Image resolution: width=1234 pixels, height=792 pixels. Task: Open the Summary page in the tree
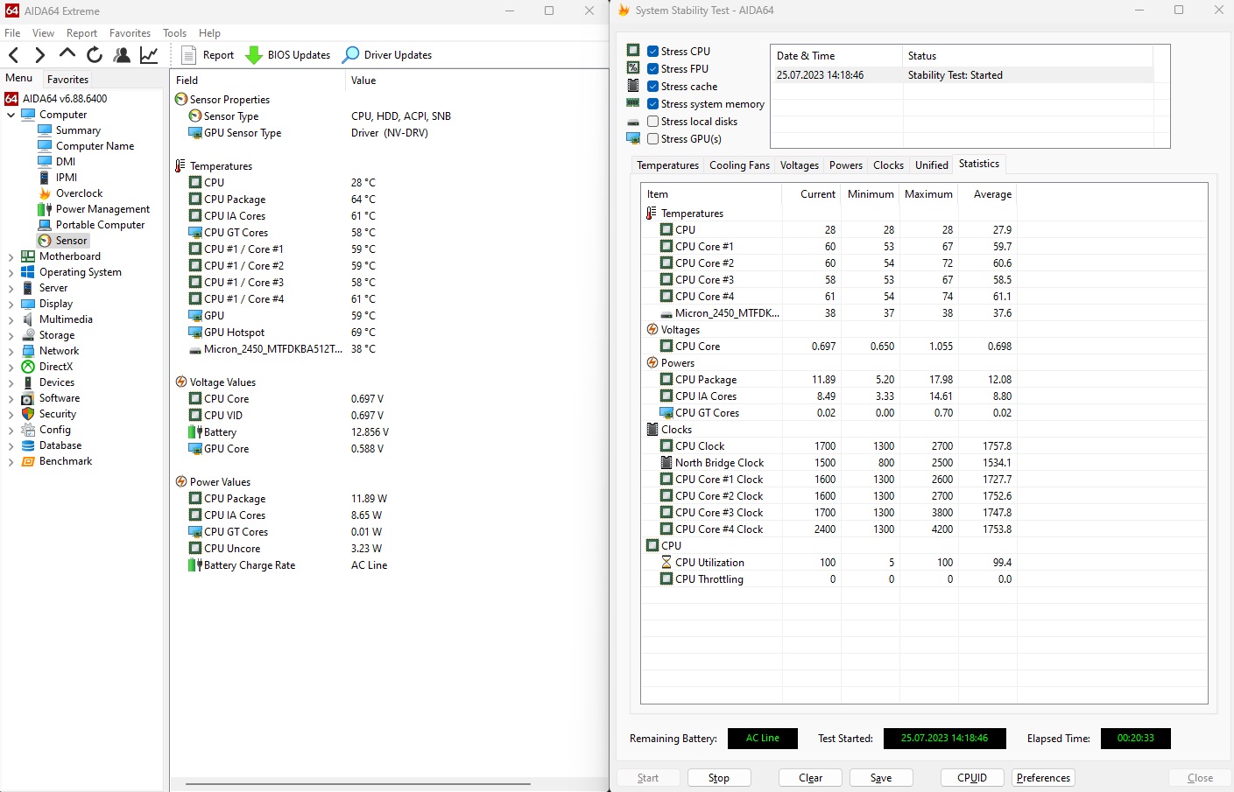tap(78, 130)
